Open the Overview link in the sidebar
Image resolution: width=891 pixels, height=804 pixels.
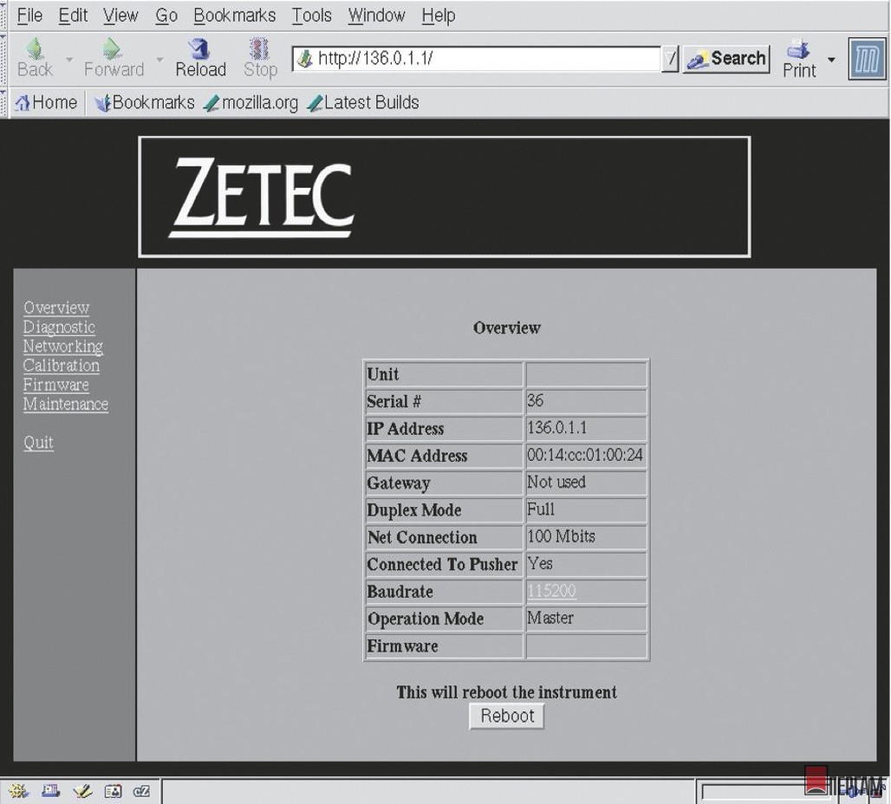(x=56, y=308)
